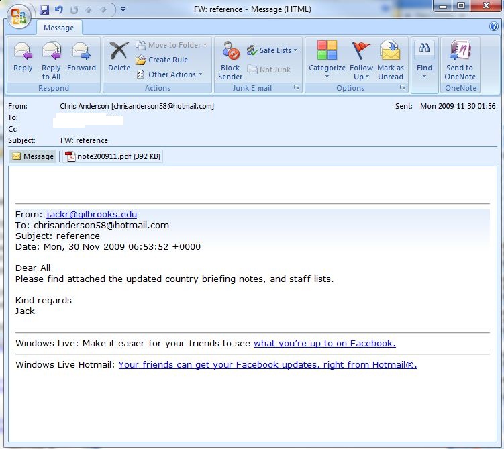Expand the Categorize dropdown arrow
Viewport: 504px width, 449px height.
327,77
